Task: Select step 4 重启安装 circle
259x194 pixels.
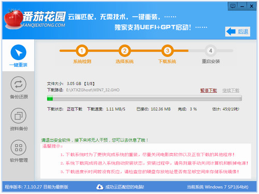Action: pos(210,51)
